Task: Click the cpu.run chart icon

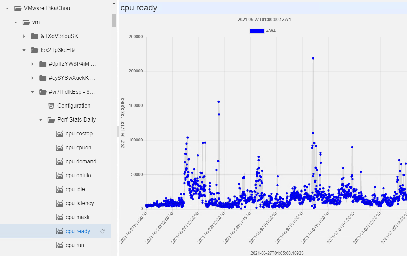Action: pyautogui.click(x=59, y=245)
